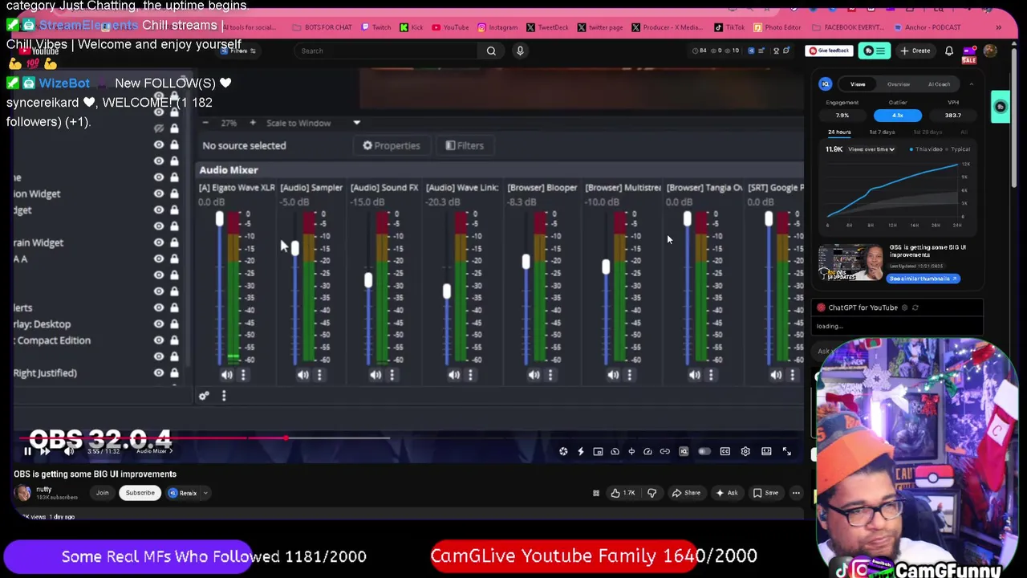Open YouTube notifications bell
The height and width of the screenshot is (578, 1027).
[948, 51]
